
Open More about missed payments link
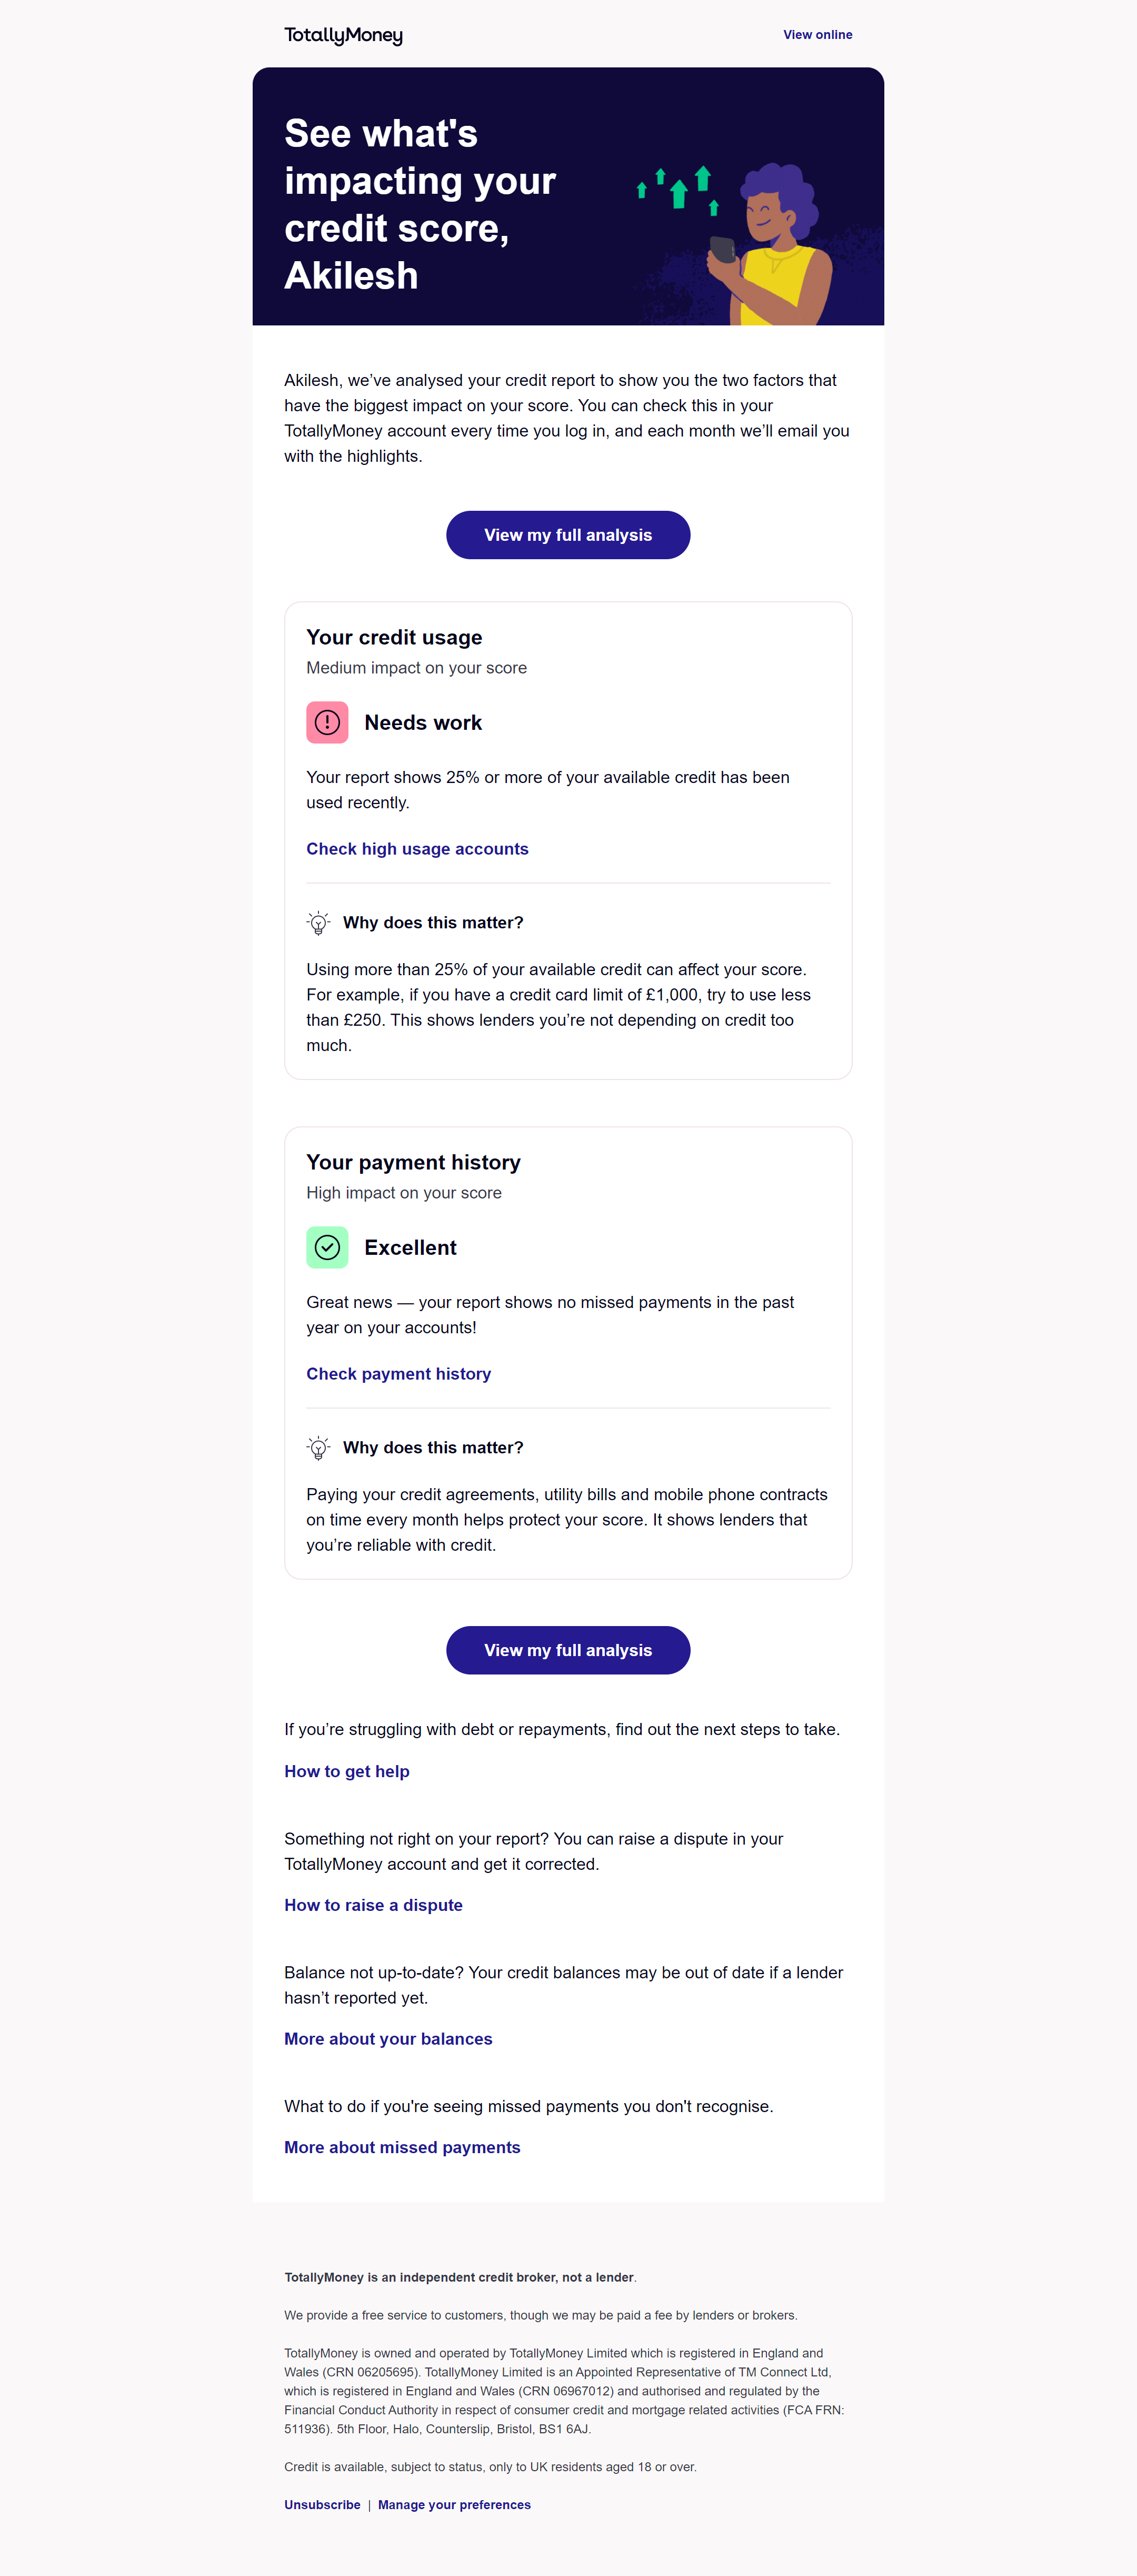point(402,2147)
